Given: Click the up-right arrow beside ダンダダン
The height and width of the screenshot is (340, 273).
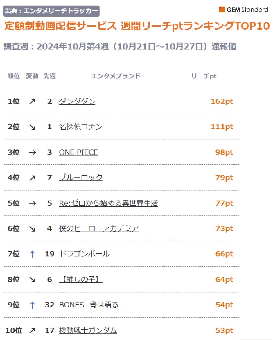Looking at the screenshot, I should tap(32, 102).
